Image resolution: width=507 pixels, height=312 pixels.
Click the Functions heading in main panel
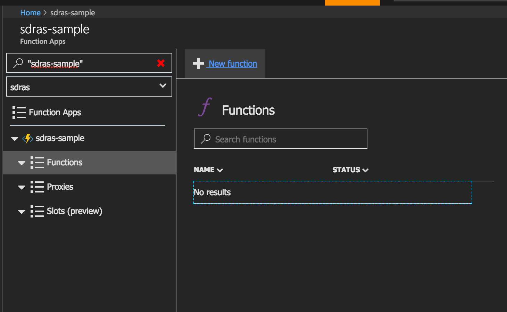pyautogui.click(x=248, y=110)
